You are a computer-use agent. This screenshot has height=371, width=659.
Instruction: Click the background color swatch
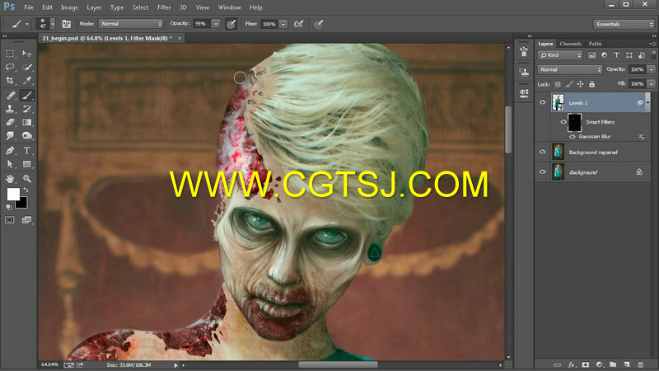point(22,204)
